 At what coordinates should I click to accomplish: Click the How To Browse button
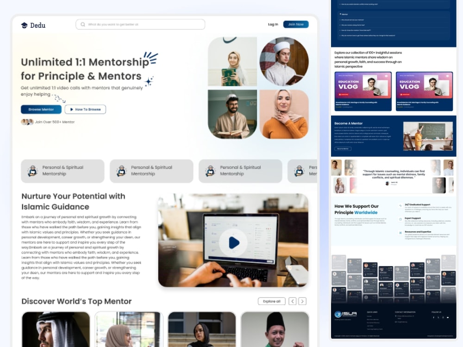click(x=85, y=110)
